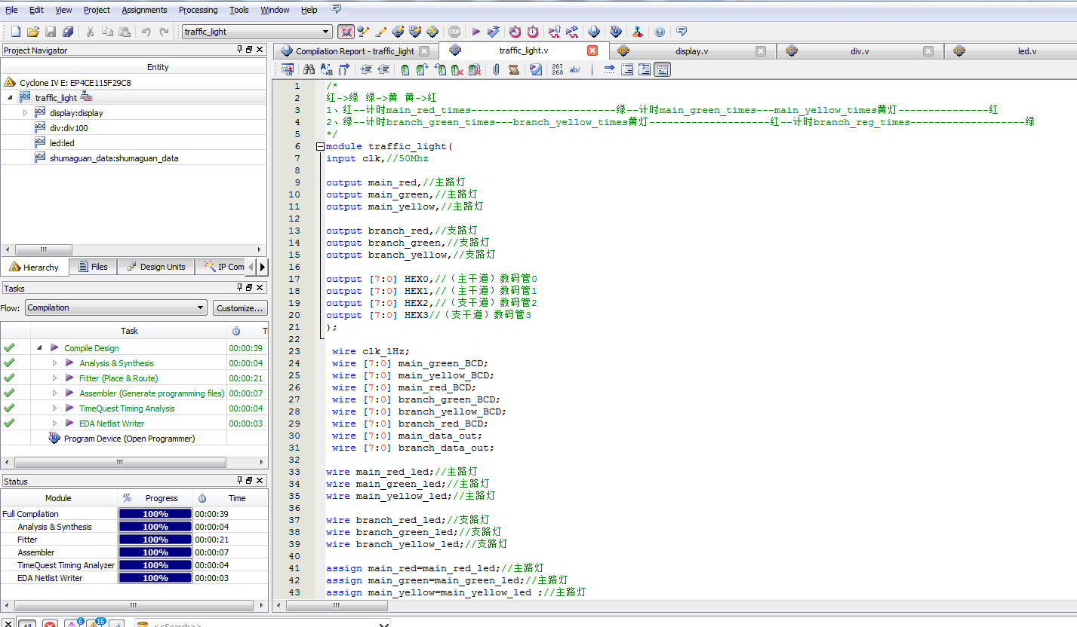This screenshot has width=1077, height=627.
Task: Start Analysis & Synthesis toolbar icon
Action: click(x=494, y=32)
